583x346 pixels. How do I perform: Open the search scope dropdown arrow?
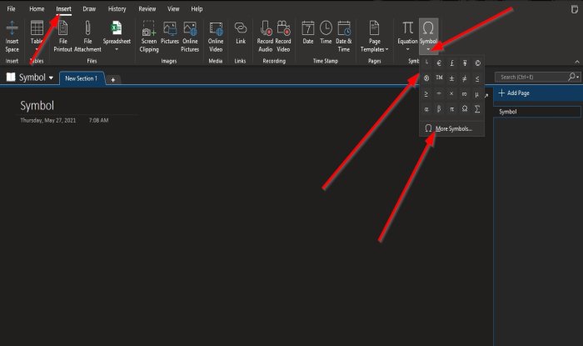[x=577, y=77]
